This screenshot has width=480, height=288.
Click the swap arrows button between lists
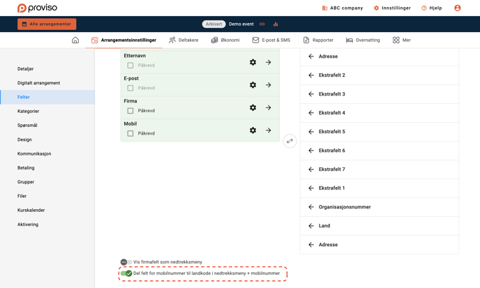point(290,141)
